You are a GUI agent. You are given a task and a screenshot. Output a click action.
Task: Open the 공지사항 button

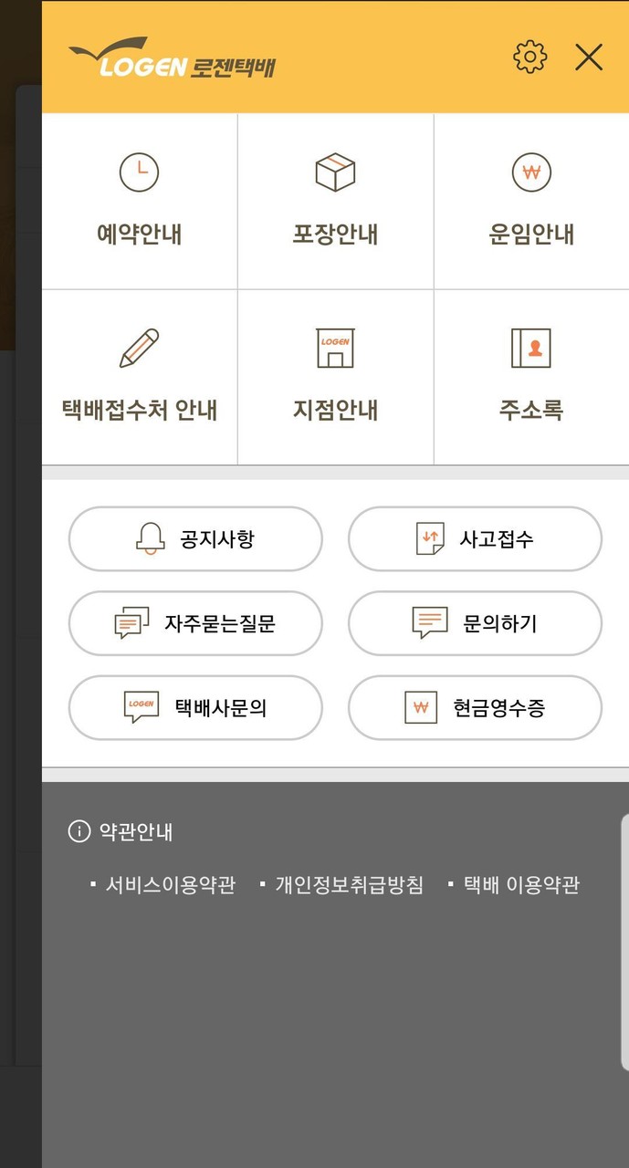[194, 538]
